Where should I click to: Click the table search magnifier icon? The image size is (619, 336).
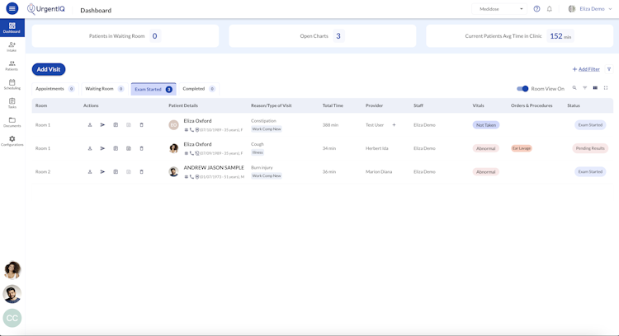(574, 88)
